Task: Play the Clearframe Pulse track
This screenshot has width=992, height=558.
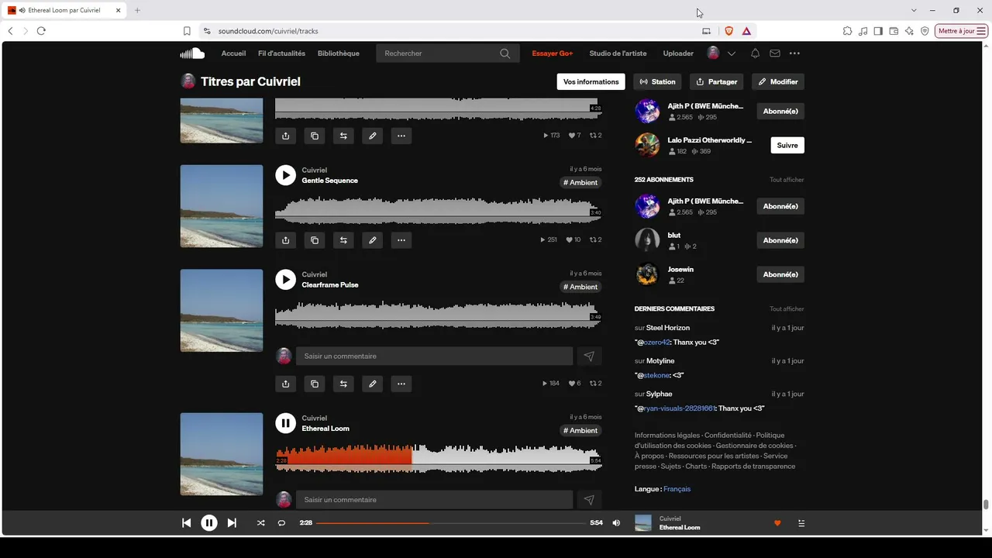Action: (286, 280)
